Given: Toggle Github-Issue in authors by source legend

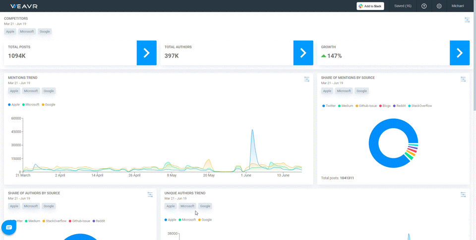Looking at the screenshot, I should (79, 221).
